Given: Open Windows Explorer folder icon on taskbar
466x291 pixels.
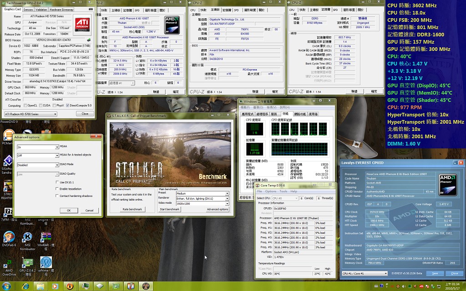Looking at the screenshot, I should [40, 286].
